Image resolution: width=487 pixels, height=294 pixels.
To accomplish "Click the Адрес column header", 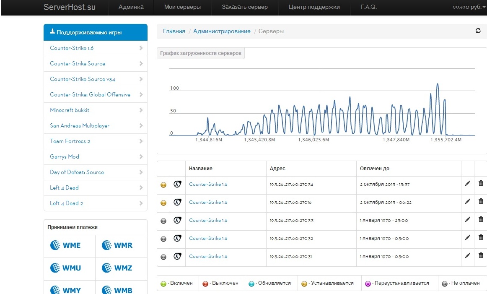I will pyautogui.click(x=277, y=169).
